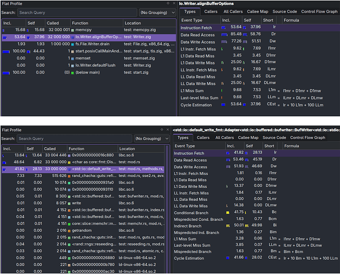Switch to Callee Map tab in Io.Writer.alignBufferOptions panel
Screen dimensions: 340x274
[258, 12]
